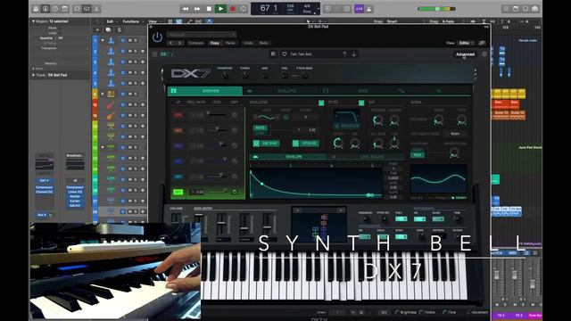Toggle the DX7 V plugin power button
The image size is (571, 321).
pyautogui.click(x=157, y=37)
